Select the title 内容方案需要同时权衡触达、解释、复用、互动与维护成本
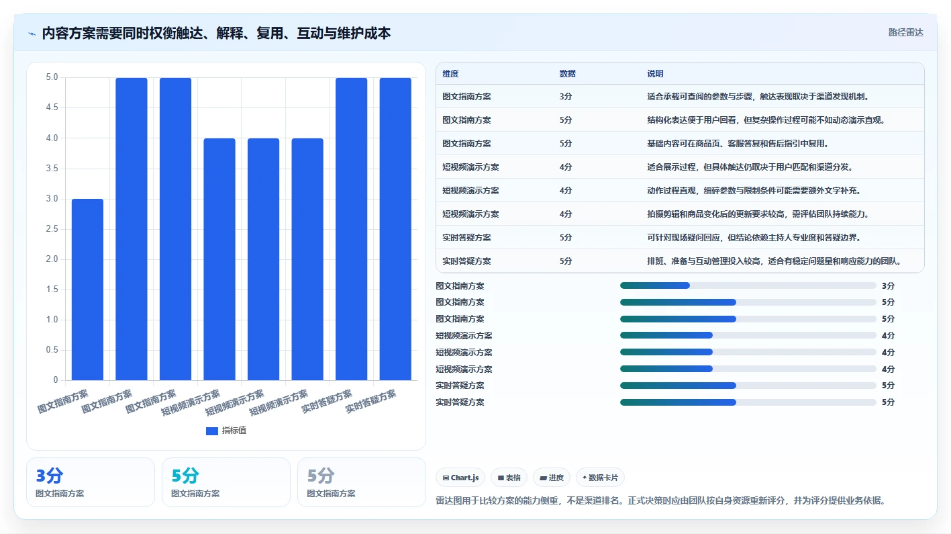Screen dimensions: 951x534 coord(216,33)
